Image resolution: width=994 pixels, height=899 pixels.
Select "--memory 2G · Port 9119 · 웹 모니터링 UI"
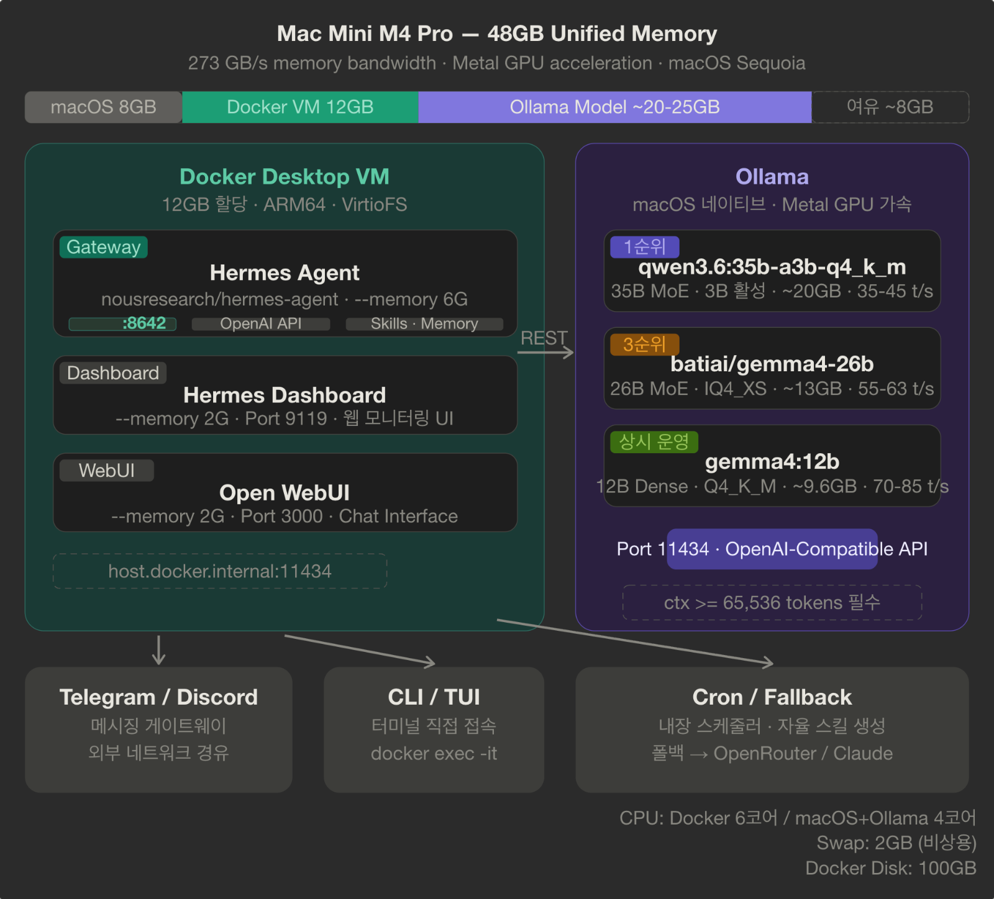click(285, 418)
